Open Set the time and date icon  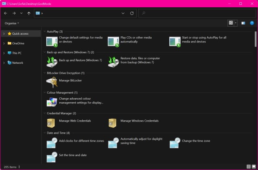pos(52,157)
